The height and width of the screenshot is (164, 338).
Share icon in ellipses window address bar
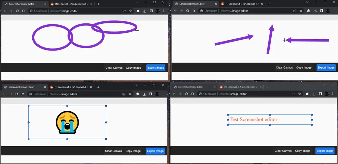tap(124, 11)
